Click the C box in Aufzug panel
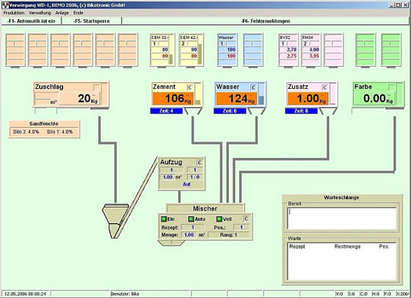Viewport: 411px width, 298px height. 200,162
